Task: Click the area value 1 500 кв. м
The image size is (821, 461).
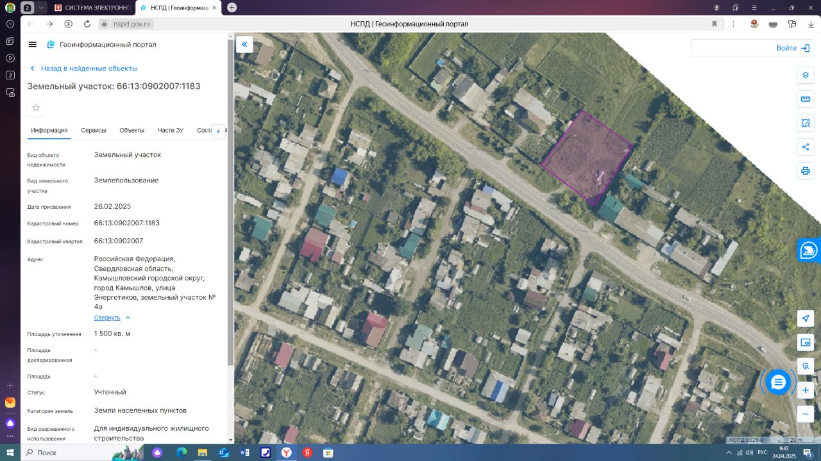Action: [x=112, y=334]
